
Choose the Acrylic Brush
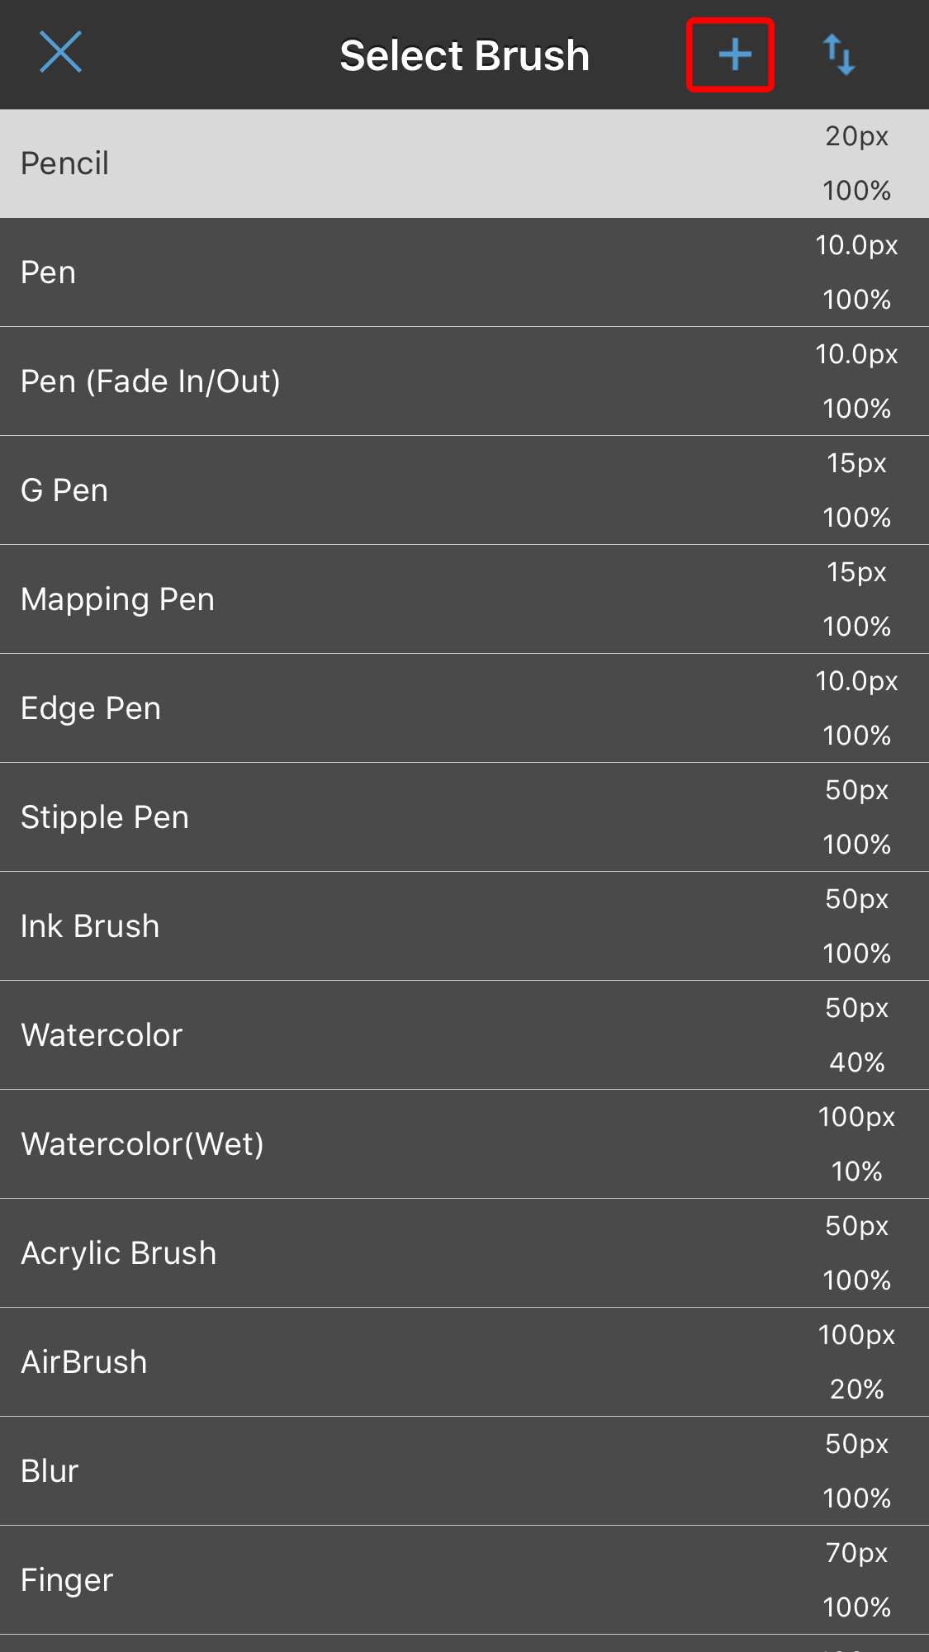tap(330, 1252)
